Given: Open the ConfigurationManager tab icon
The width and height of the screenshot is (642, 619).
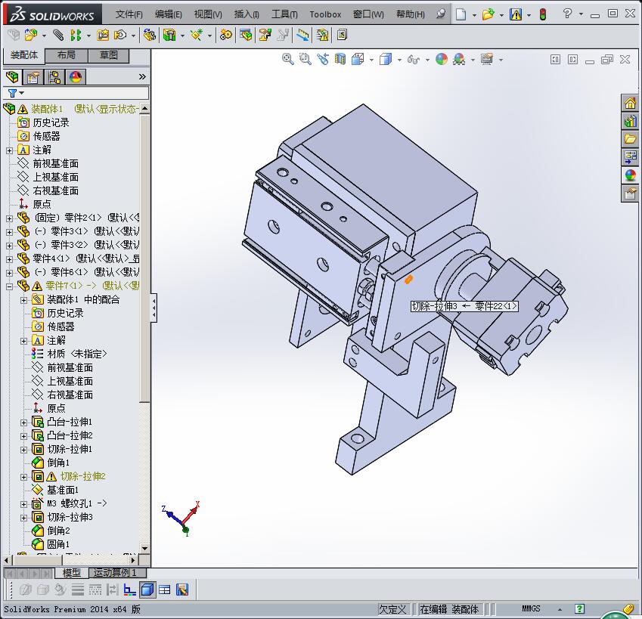Looking at the screenshot, I should click(x=54, y=77).
